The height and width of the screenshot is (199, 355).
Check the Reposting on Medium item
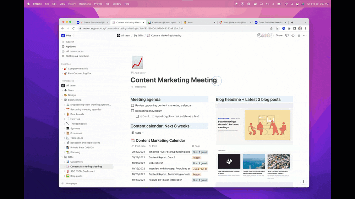pos(132,111)
